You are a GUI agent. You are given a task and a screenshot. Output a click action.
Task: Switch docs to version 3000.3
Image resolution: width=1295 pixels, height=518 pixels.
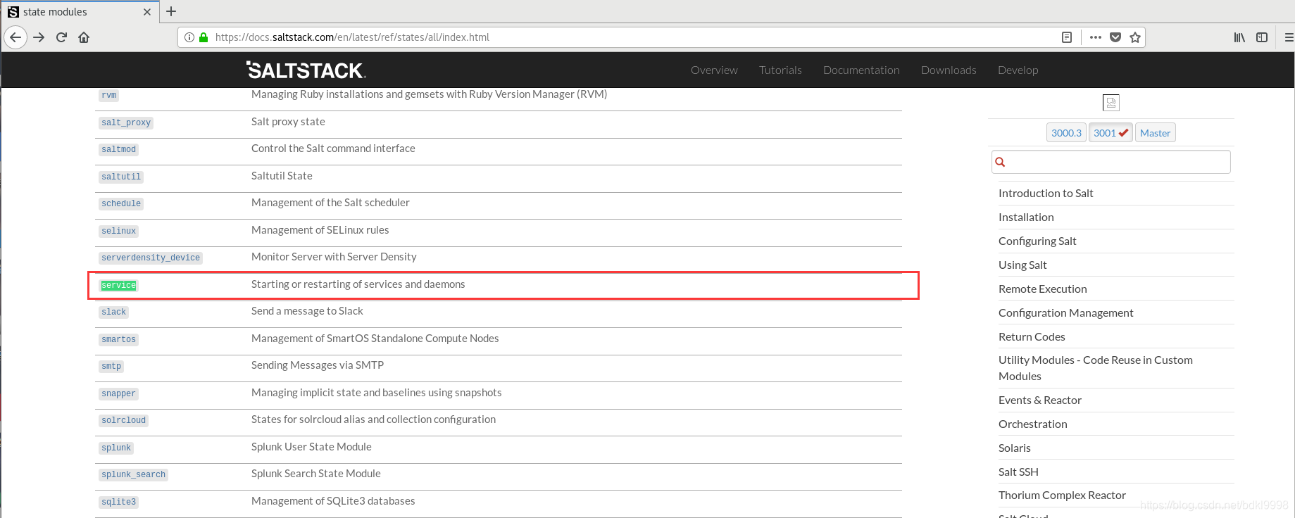[1066, 132]
